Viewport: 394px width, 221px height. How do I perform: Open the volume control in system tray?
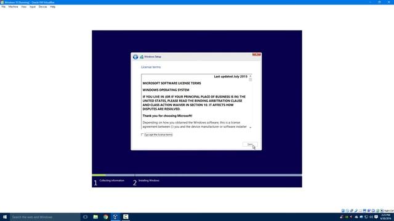click(371, 217)
